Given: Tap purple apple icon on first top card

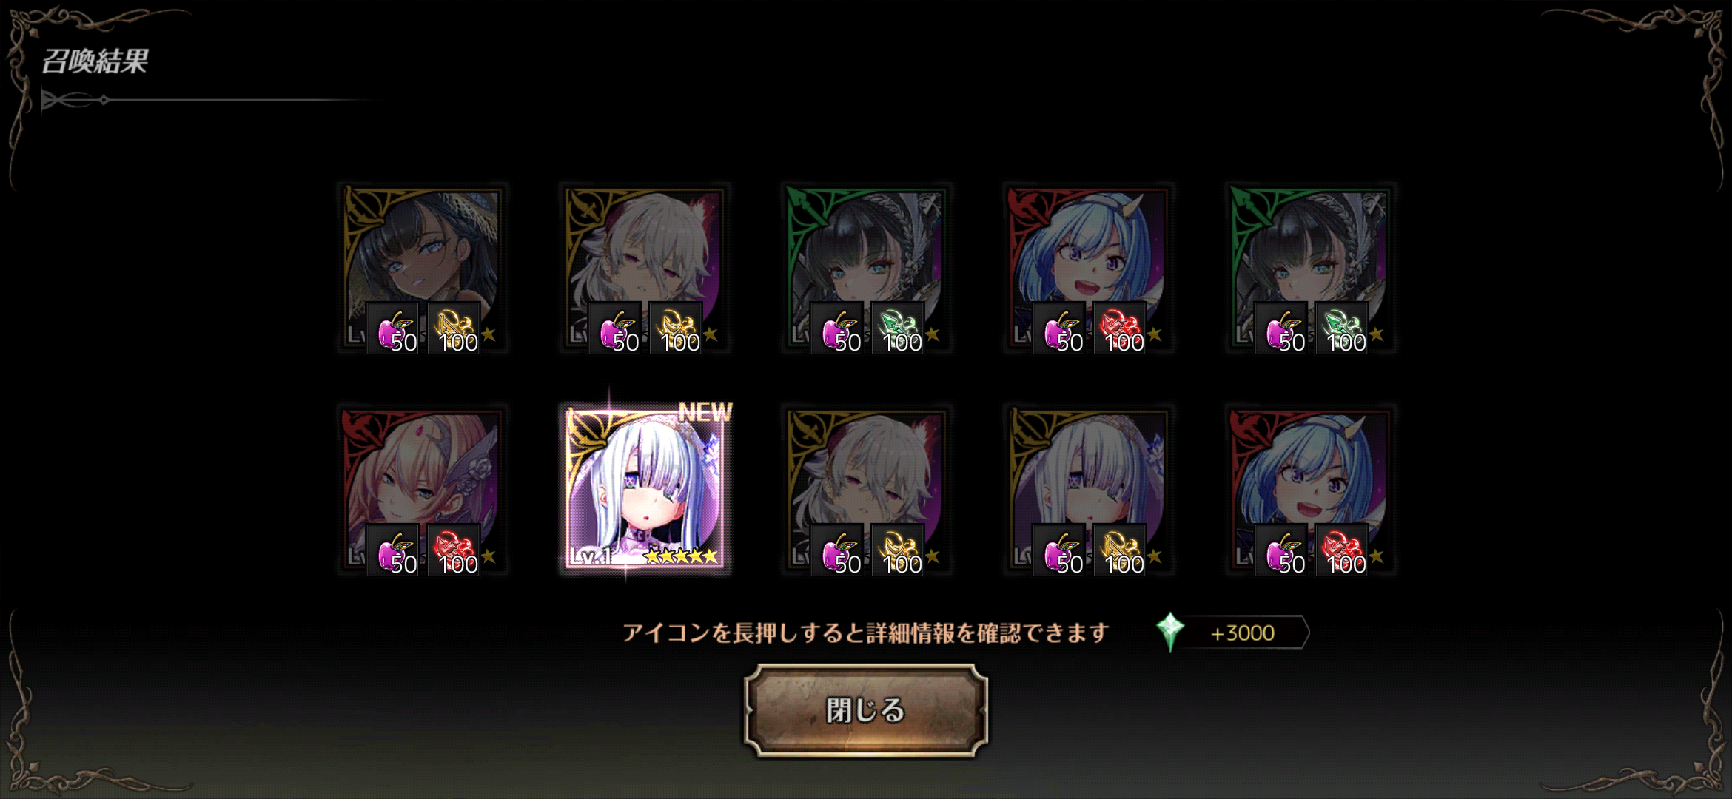Looking at the screenshot, I should tap(393, 328).
